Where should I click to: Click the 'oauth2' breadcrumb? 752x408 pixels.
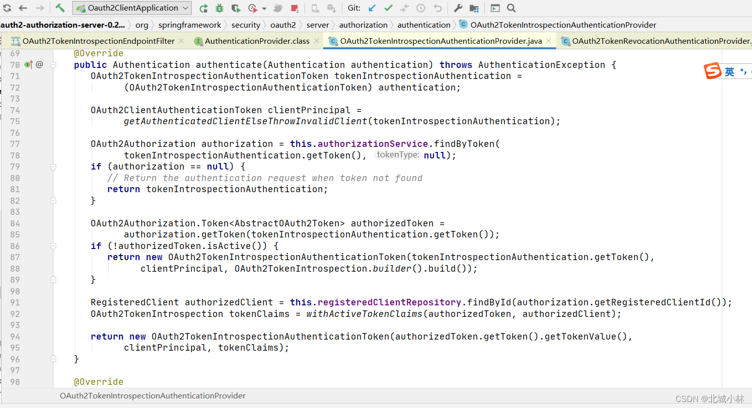coord(283,25)
